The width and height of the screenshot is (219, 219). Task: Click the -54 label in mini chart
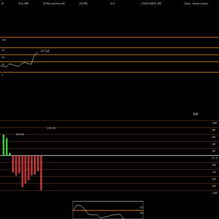pos(141,213)
